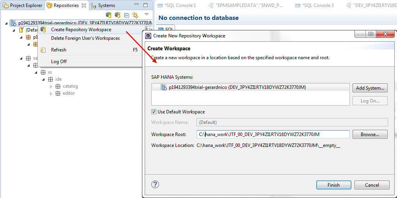The height and width of the screenshot is (198, 397).
Task: Click the second workspace icon beside Collapse All
Action: click(117, 15)
